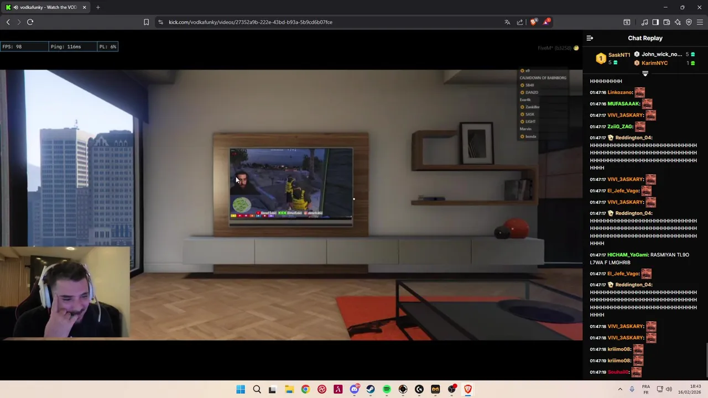Open a new browser tab
Screen dimensions: 708x398
[x=98, y=7]
